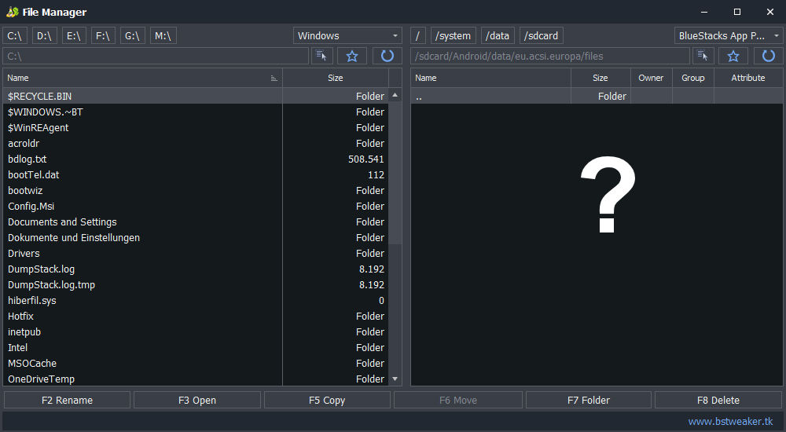Switch to the F:\ drive
Image resolution: width=786 pixels, height=432 pixels.
(x=103, y=35)
